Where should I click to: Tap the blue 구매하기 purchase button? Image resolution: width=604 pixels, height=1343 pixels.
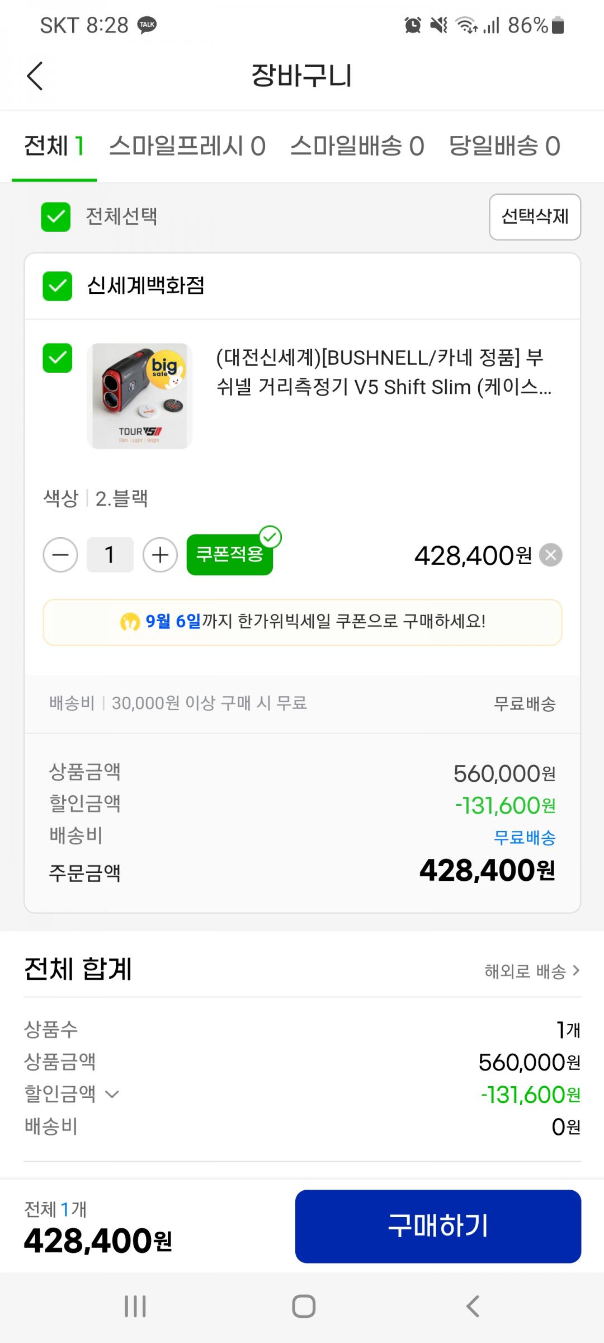[x=438, y=1226]
